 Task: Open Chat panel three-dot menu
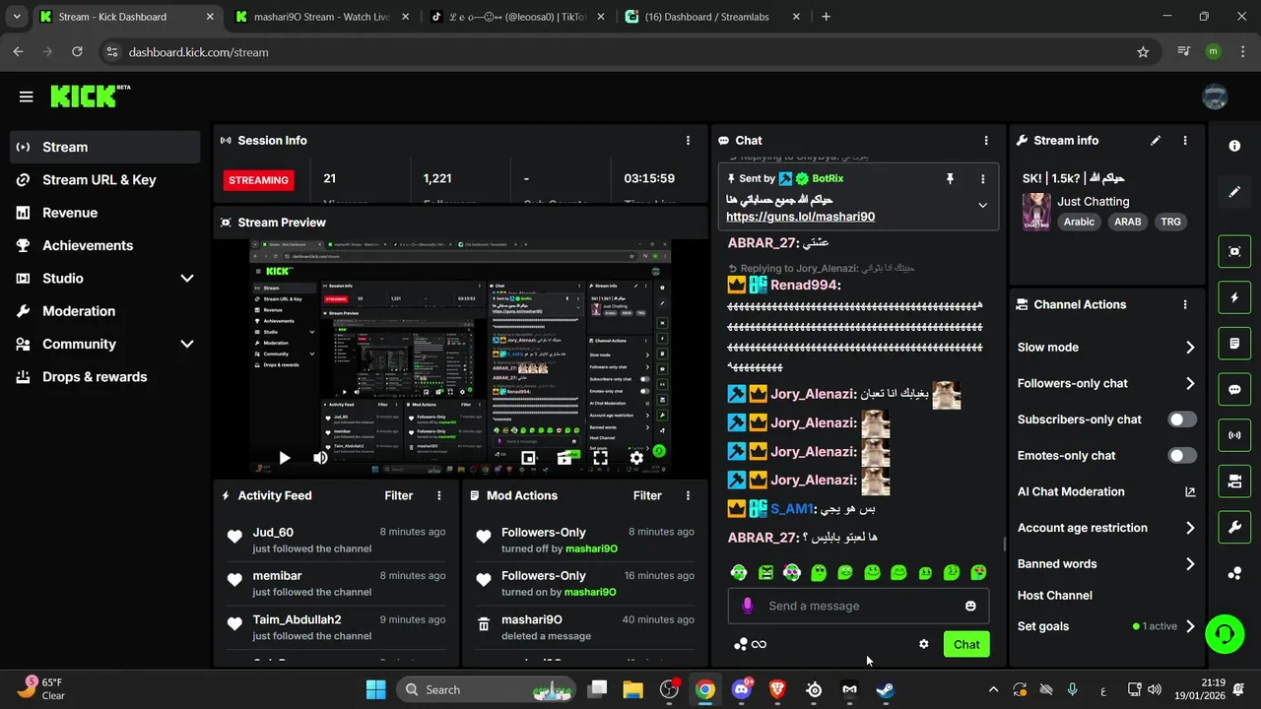pos(986,141)
